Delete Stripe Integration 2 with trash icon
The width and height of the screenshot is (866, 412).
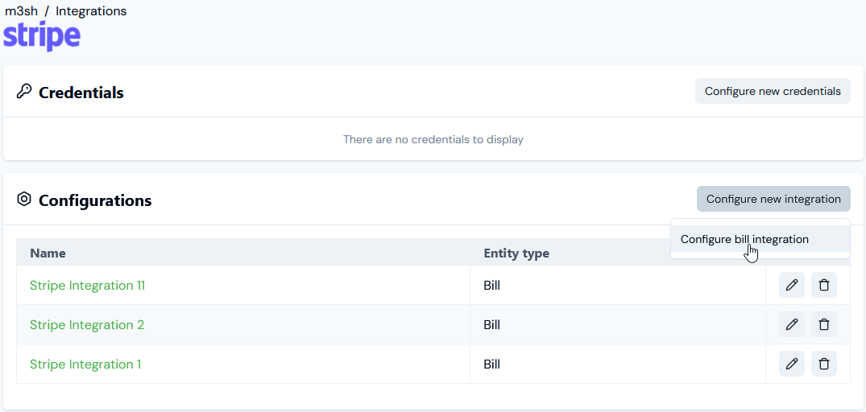pyautogui.click(x=823, y=324)
